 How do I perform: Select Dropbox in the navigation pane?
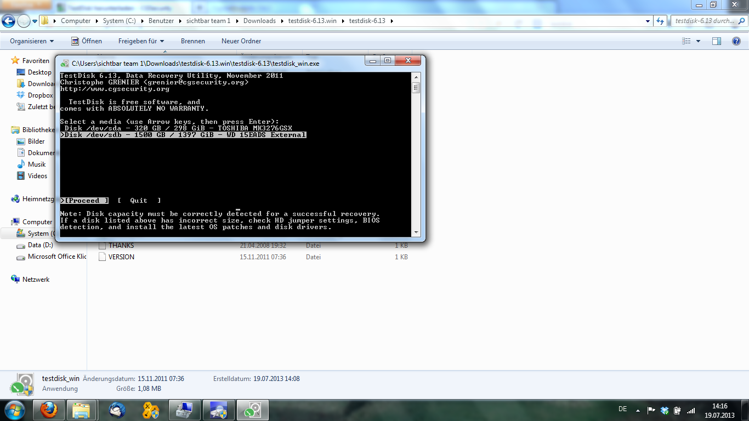click(x=40, y=95)
